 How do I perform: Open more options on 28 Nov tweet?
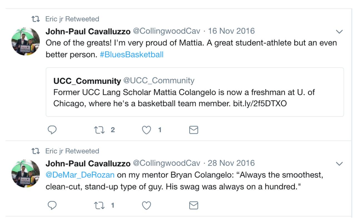339,164
